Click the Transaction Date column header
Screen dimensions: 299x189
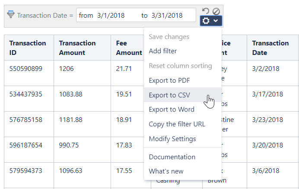(270, 48)
